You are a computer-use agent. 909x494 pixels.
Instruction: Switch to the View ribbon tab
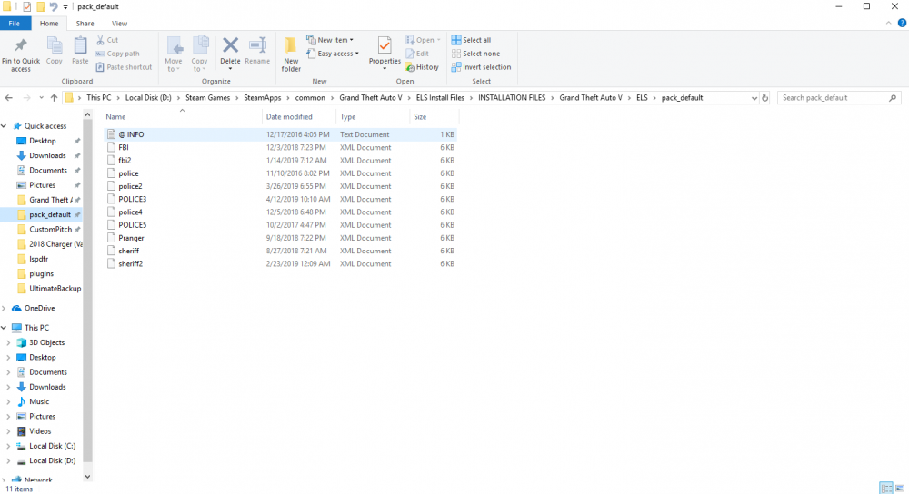click(x=119, y=24)
